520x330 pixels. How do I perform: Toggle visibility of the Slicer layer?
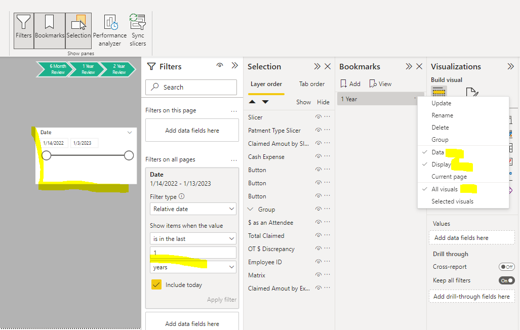(318, 117)
